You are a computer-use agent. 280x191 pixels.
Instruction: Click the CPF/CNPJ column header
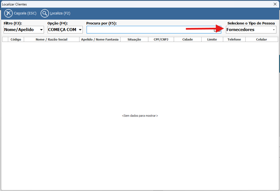[161, 39]
